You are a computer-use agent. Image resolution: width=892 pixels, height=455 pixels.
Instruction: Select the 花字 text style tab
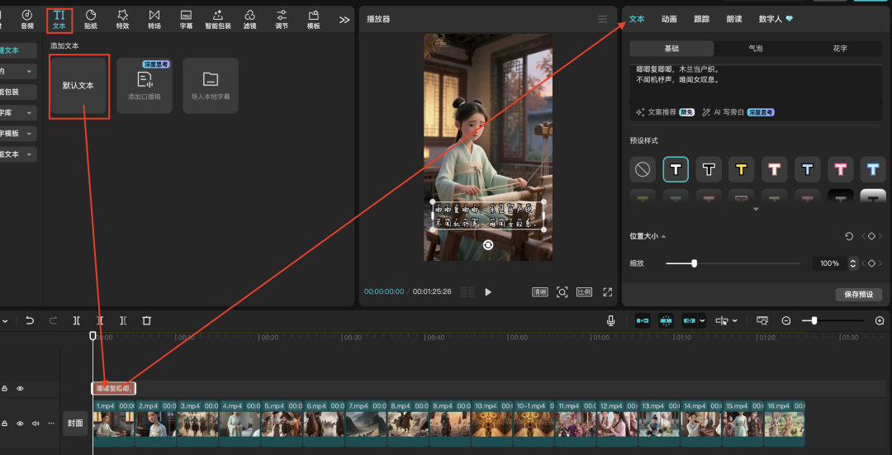[x=839, y=49]
